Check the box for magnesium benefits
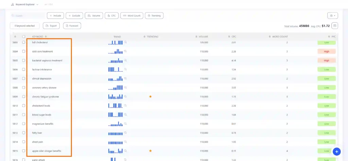This screenshot has width=348, height=161. coord(24,124)
